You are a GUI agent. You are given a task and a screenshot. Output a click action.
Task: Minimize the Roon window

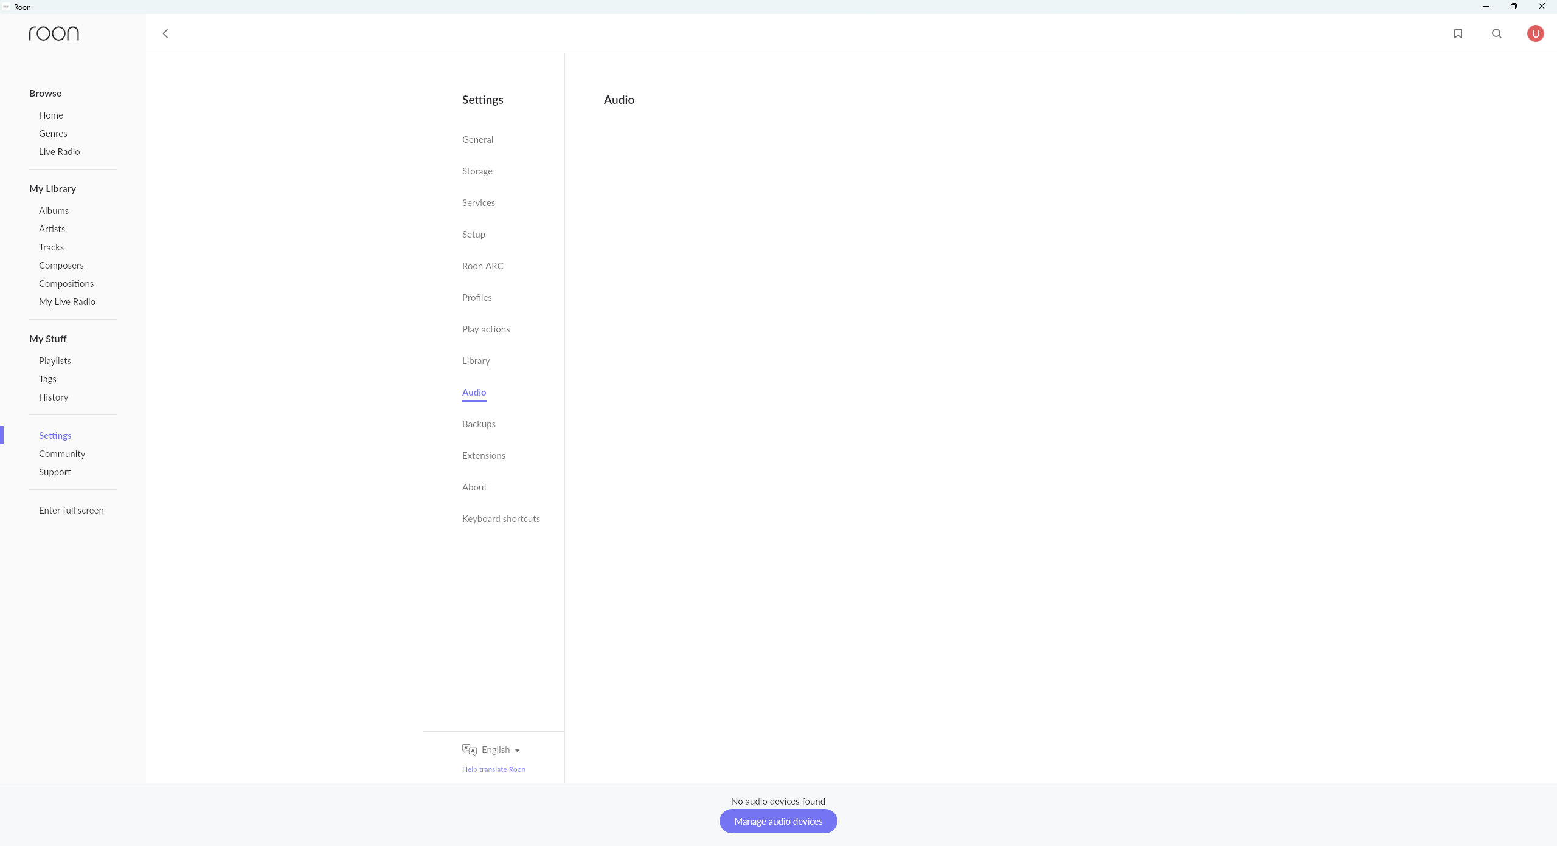click(1486, 7)
